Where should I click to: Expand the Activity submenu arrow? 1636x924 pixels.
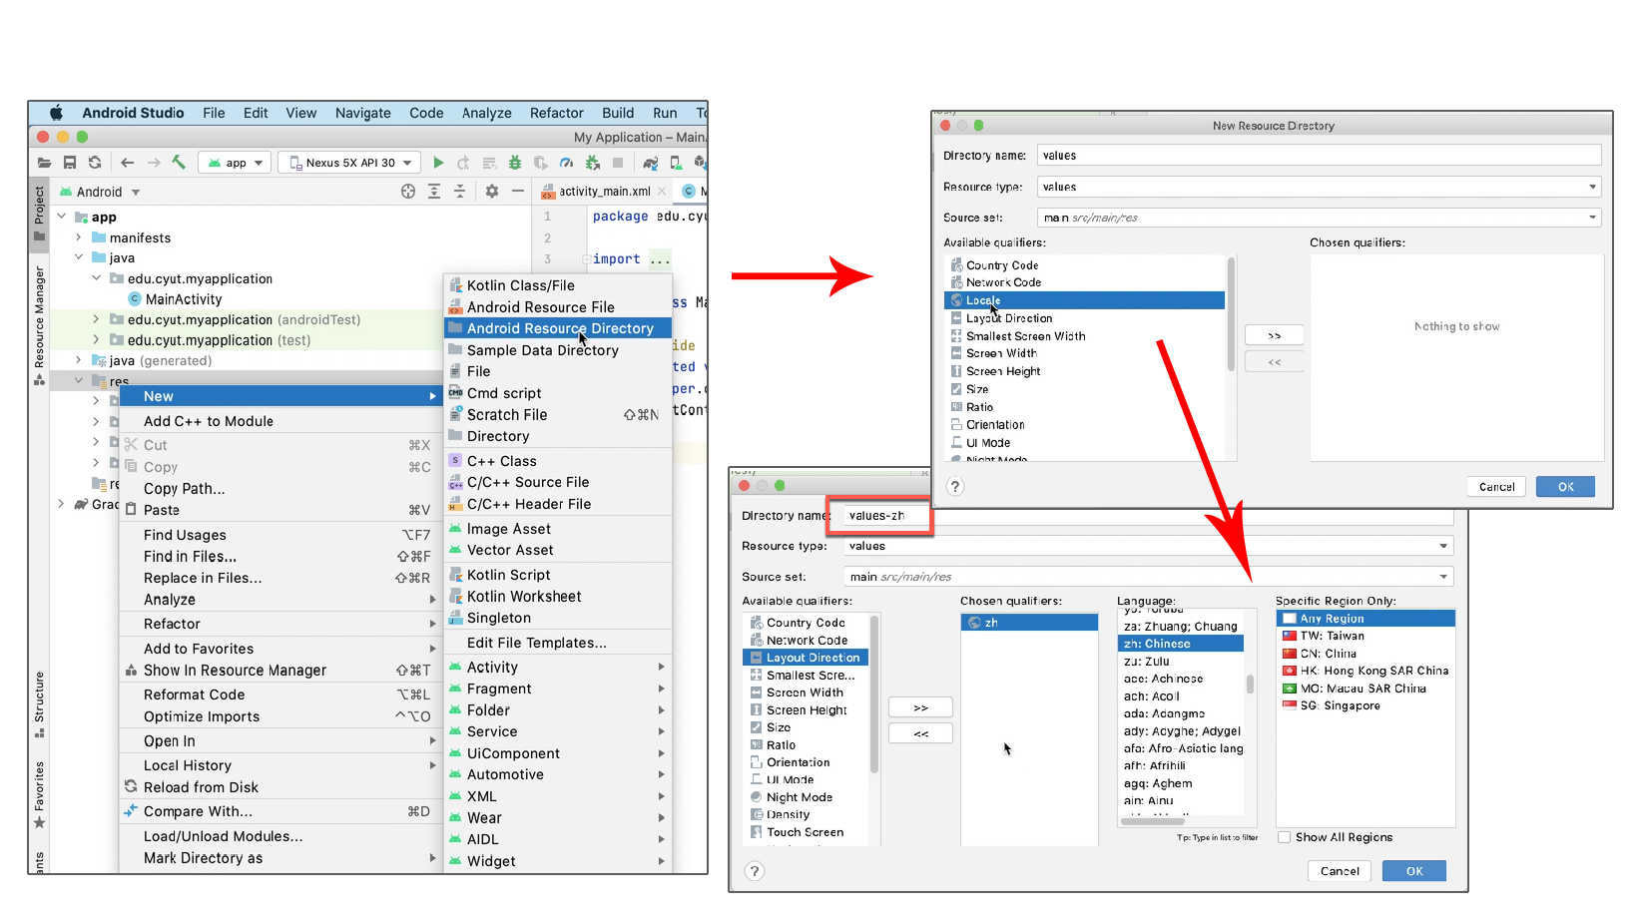tap(661, 667)
